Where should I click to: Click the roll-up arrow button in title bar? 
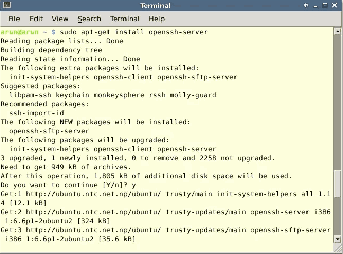[306, 5]
